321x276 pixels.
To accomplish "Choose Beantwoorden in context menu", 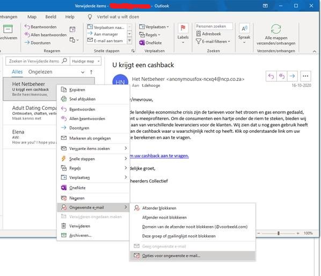I will point(93,109).
